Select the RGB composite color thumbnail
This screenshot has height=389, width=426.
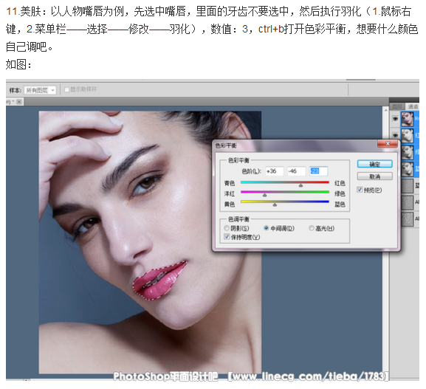coord(407,119)
